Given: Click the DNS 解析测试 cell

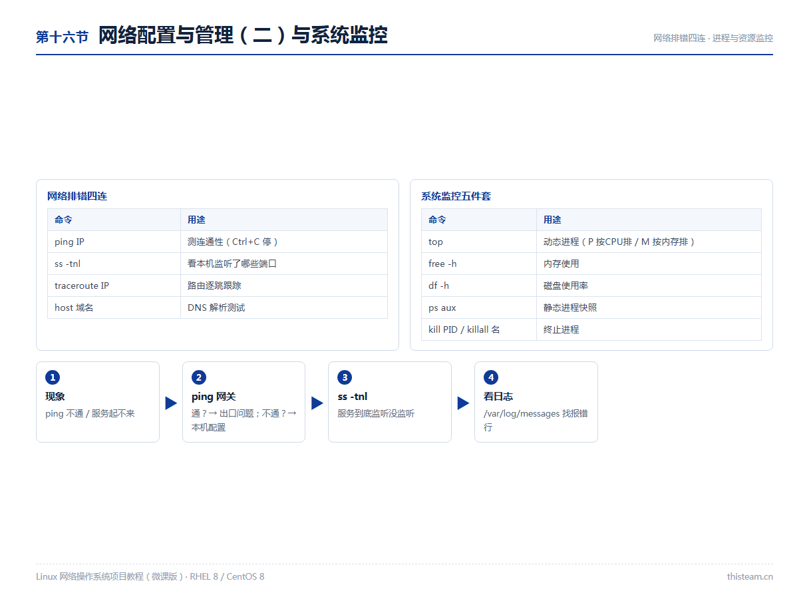Looking at the screenshot, I should [x=284, y=307].
